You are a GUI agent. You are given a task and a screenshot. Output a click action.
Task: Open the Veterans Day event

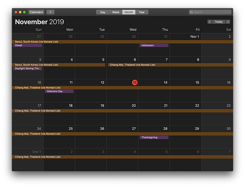59,91
